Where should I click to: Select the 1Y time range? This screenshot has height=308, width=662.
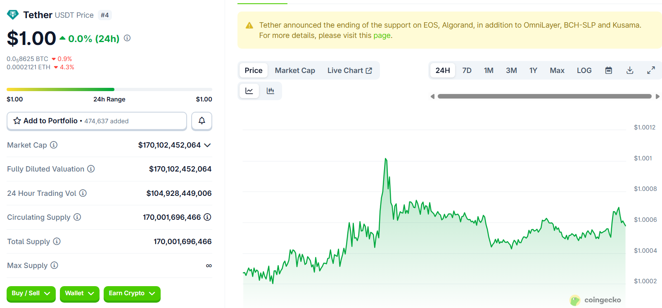pyautogui.click(x=533, y=71)
